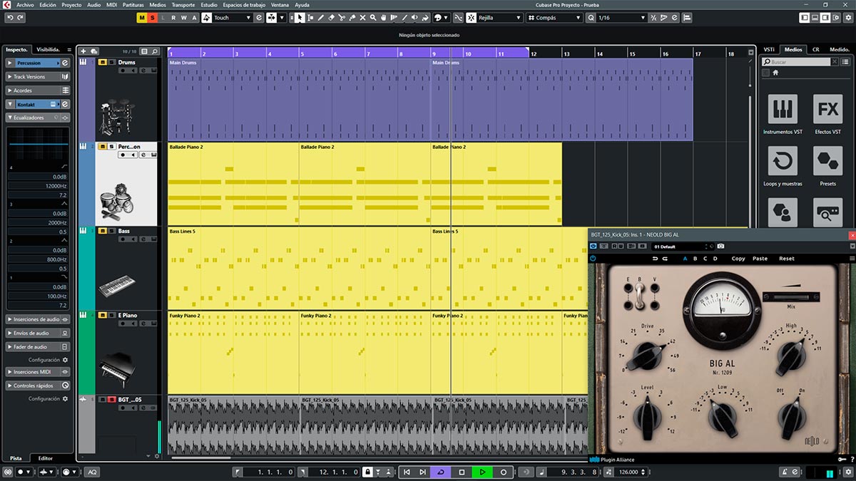Click Paste in the NEOLD BIG AL plugin
The image size is (856, 481).
coord(760,259)
